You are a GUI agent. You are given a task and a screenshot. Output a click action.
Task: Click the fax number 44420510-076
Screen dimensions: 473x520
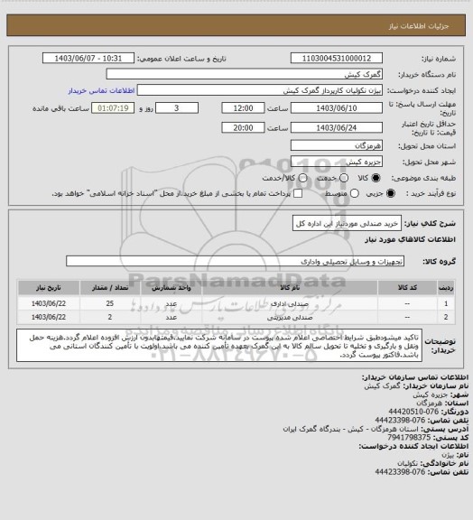413,412
